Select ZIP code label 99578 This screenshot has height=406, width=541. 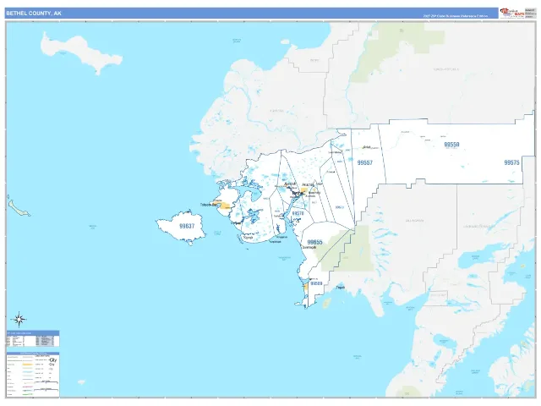(298, 213)
